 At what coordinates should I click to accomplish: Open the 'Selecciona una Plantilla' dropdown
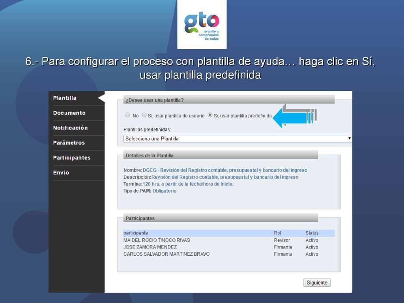click(238, 138)
